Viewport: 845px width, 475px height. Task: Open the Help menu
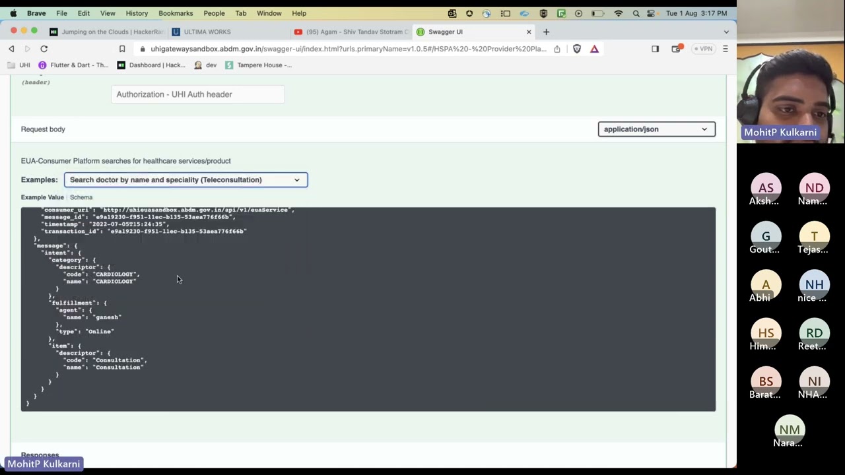pos(299,13)
